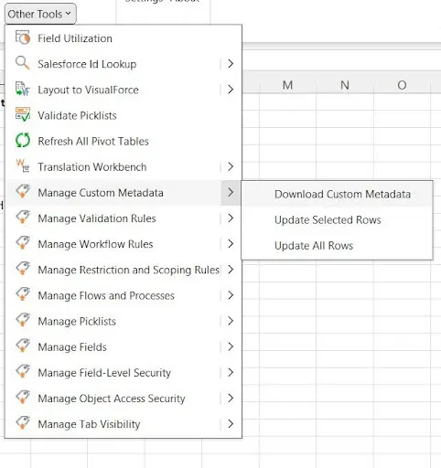Click the Translation Workbench icon
Screen dimensions: 441x468
point(23,166)
